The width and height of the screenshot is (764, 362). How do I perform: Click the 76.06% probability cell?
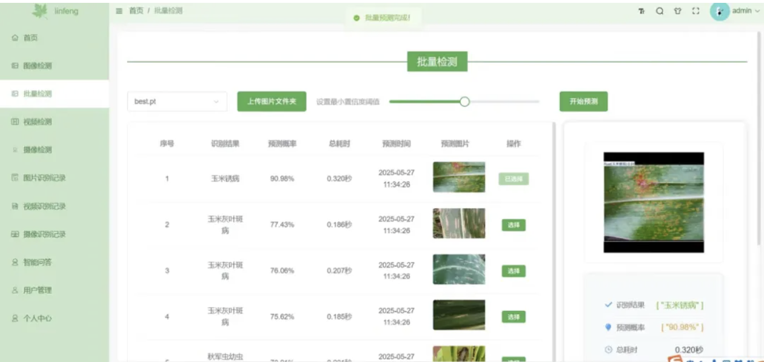[282, 271]
